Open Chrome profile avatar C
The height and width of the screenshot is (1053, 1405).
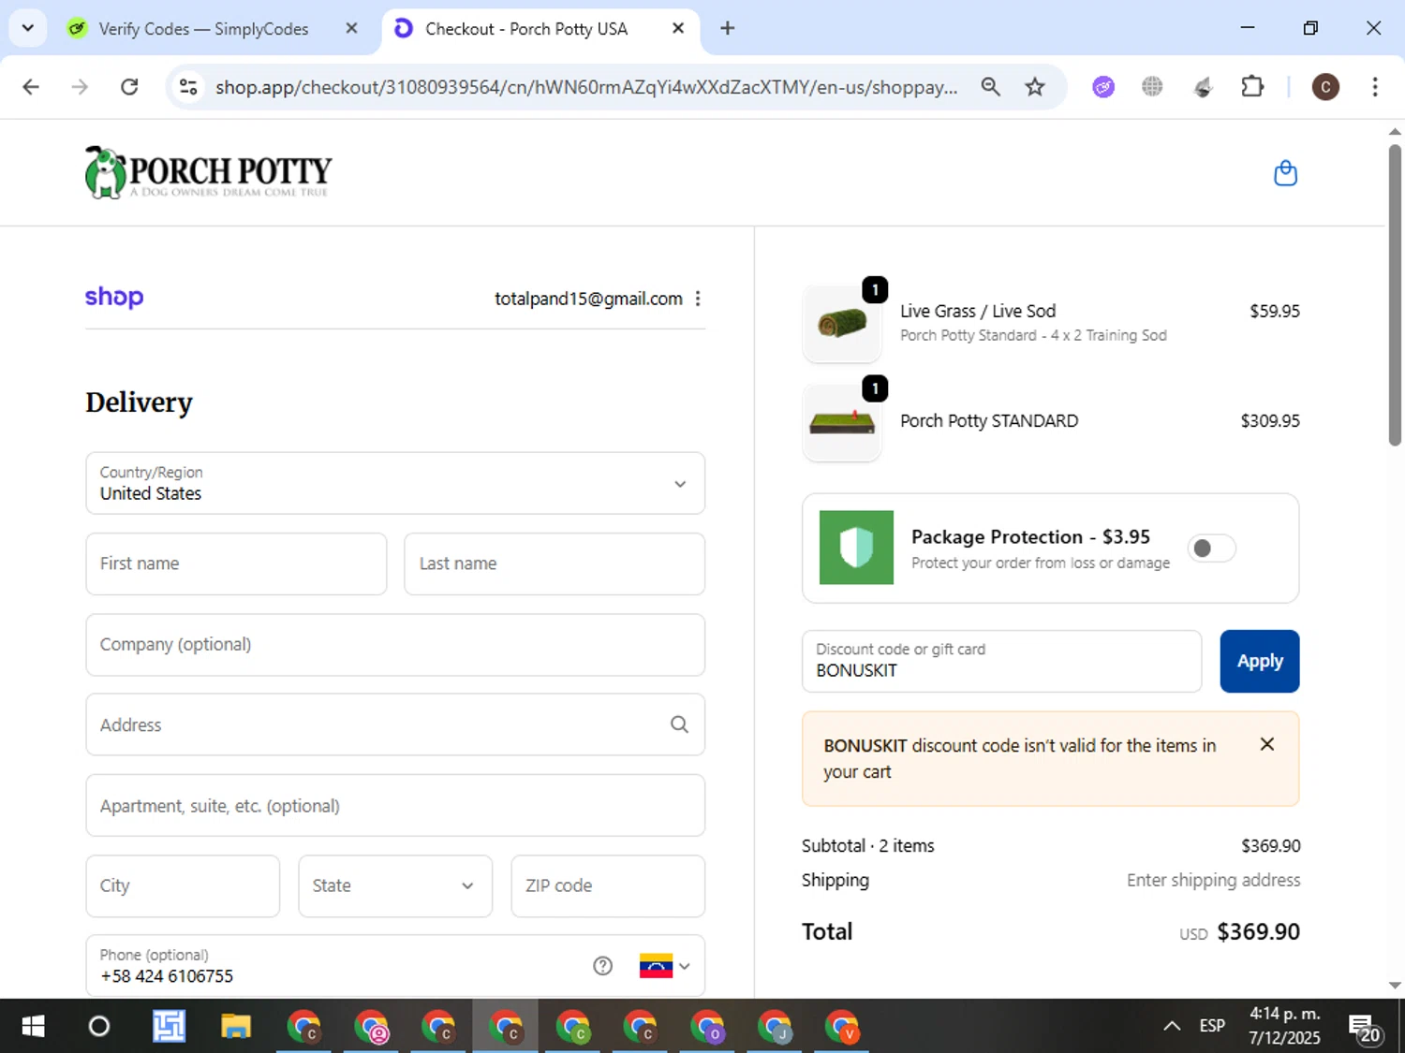[x=1325, y=87]
